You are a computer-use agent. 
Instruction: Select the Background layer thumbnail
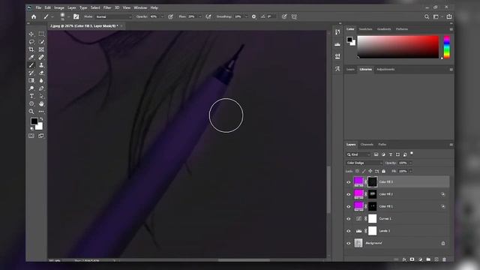358,243
